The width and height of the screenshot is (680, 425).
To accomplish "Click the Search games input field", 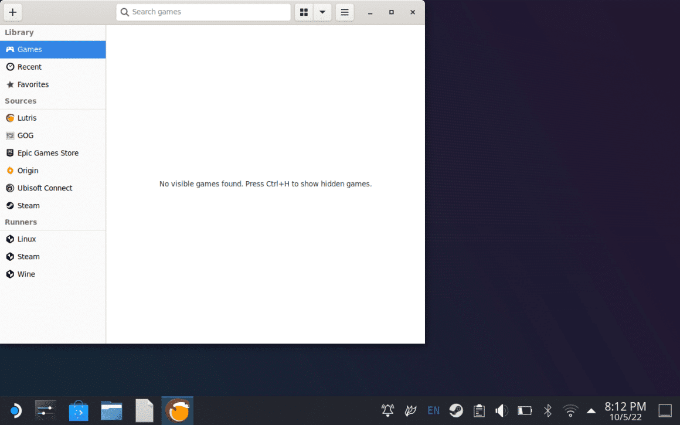I will pos(203,12).
